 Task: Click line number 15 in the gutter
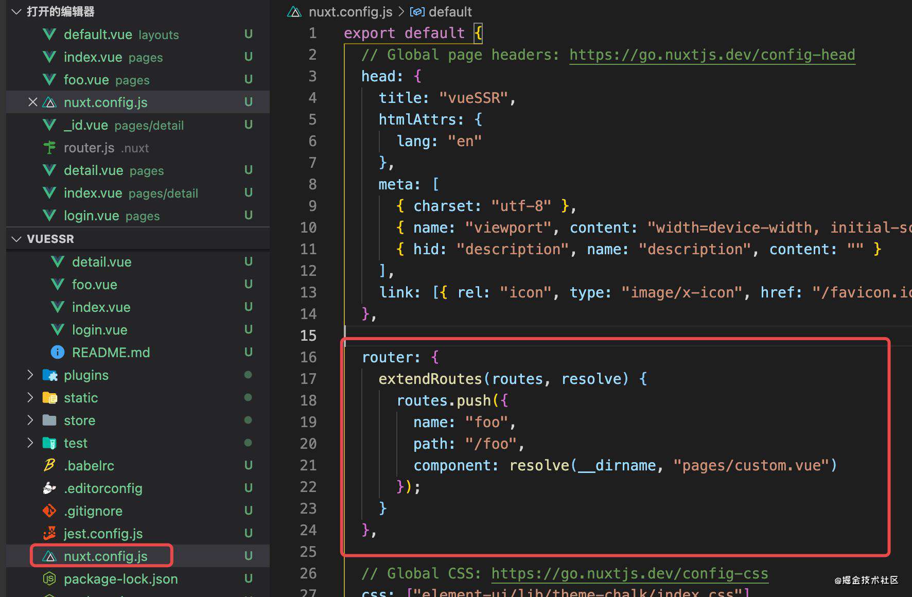[x=308, y=336]
